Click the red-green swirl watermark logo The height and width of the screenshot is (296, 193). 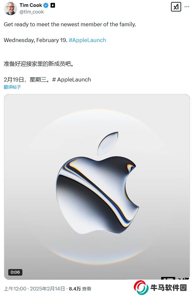[x=141, y=287]
